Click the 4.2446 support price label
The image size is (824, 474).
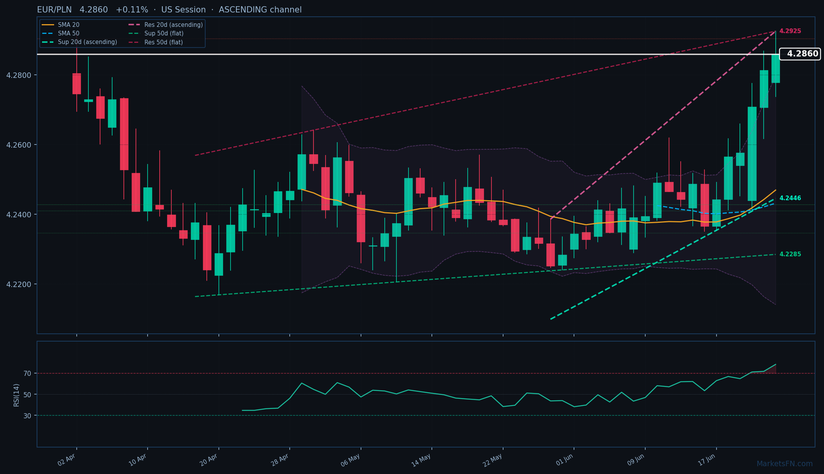[790, 198]
